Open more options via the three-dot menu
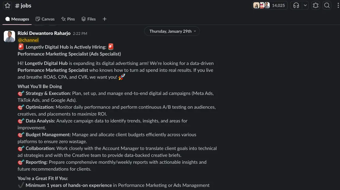The image size is (340, 190). 337,5
